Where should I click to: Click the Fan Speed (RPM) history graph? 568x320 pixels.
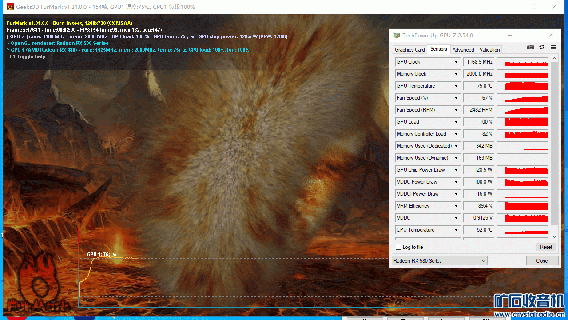pos(522,110)
